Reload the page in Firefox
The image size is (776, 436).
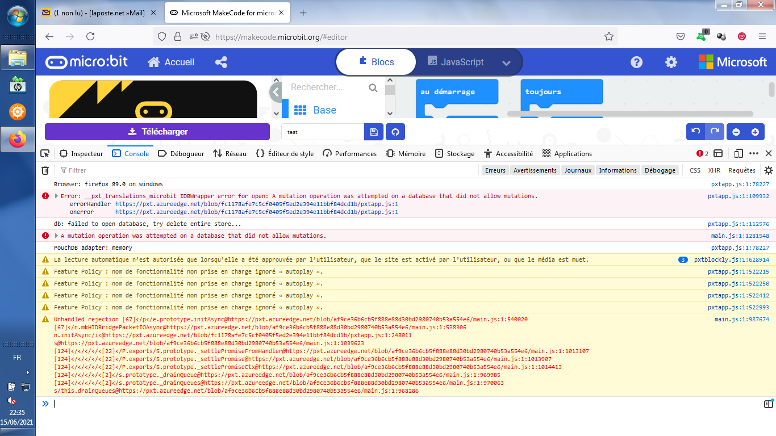(x=90, y=36)
